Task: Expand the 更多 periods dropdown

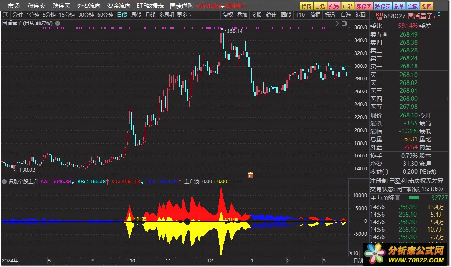Action: coord(184,15)
